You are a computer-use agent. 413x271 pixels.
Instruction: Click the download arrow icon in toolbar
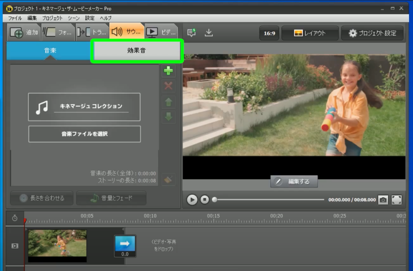click(209, 33)
